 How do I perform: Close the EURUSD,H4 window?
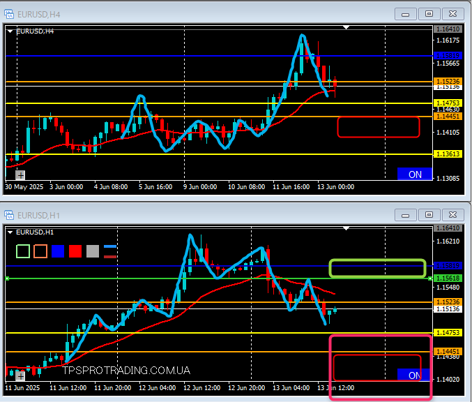[x=452, y=14]
